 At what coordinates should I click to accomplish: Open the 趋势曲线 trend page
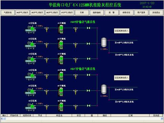pos(97,12)
